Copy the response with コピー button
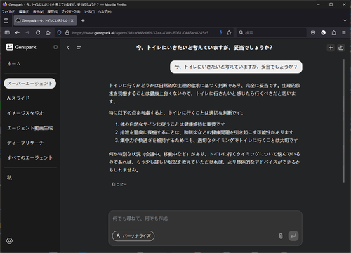 (119, 184)
